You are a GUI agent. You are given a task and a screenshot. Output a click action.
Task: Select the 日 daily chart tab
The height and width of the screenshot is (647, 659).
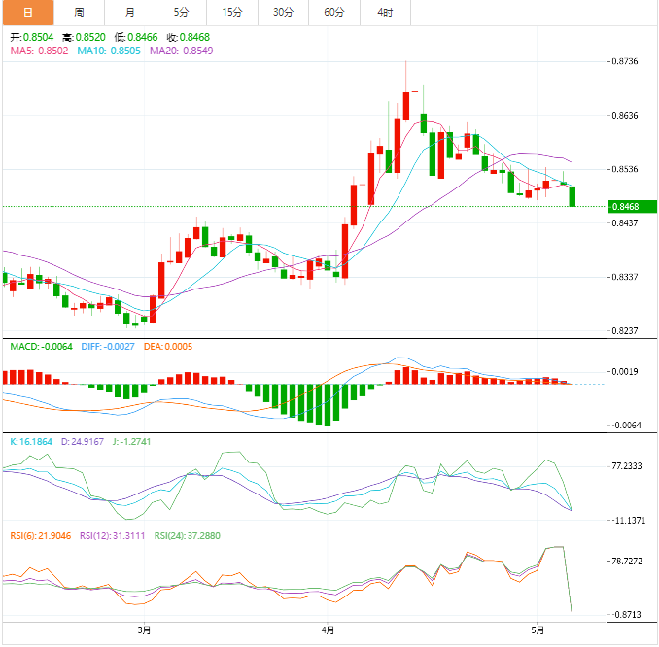pyautogui.click(x=27, y=13)
